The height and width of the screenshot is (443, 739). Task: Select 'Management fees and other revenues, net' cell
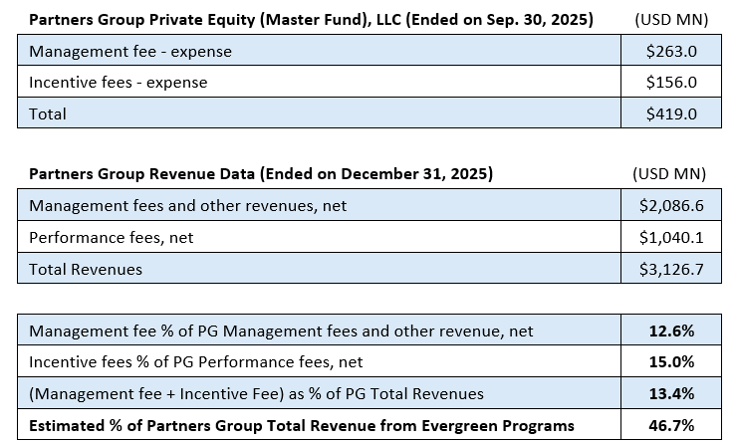click(x=188, y=206)
